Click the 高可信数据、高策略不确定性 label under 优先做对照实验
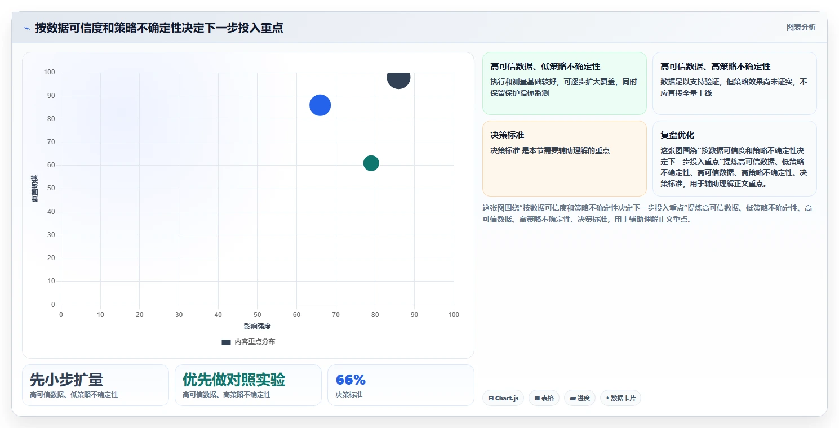Viewport: 839px width, 428px height. pos(227,395)
